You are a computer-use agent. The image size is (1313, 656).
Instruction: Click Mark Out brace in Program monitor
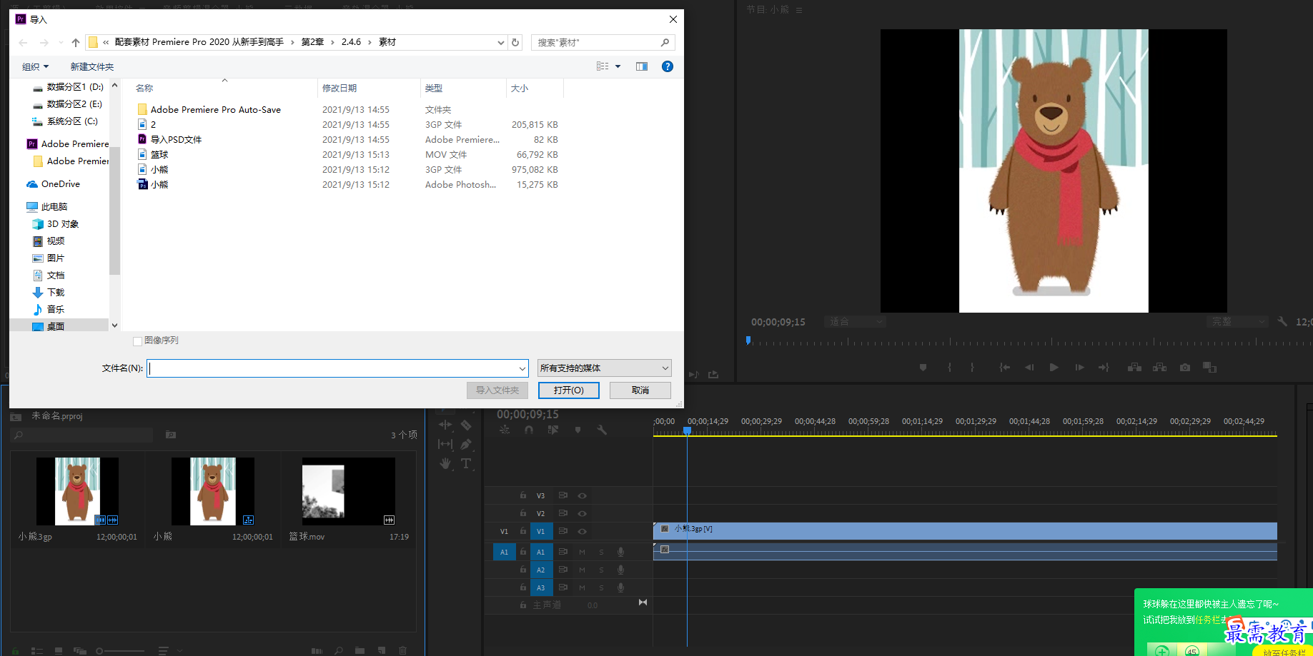coord(972,367)
